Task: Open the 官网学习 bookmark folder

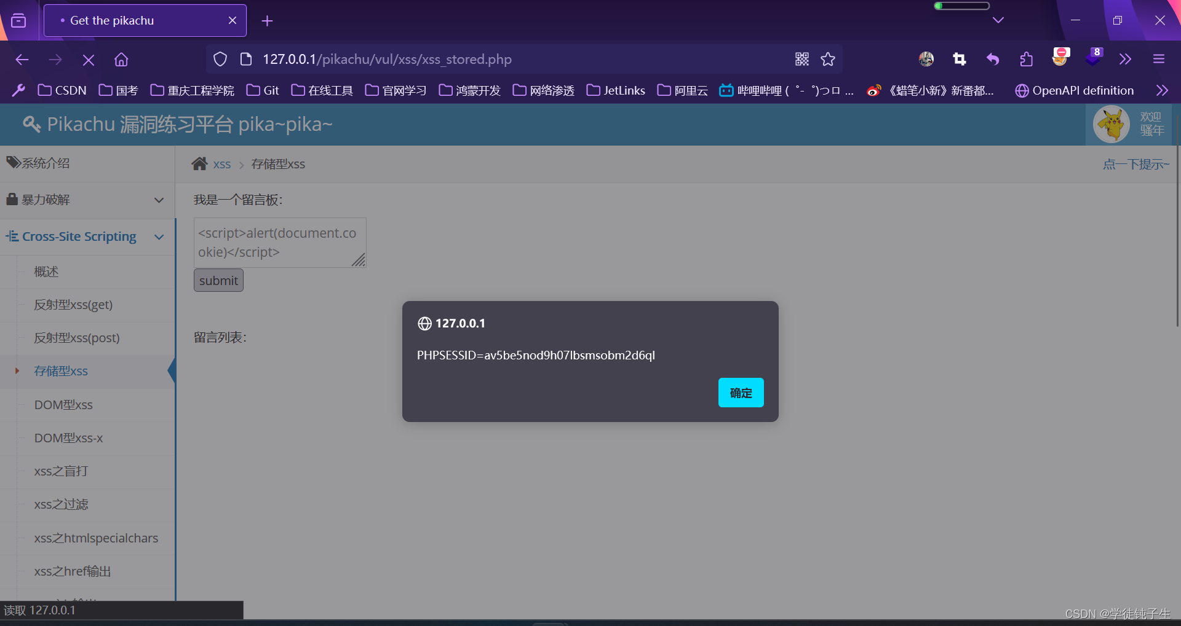Action: pyautogui.click(x=396, y=90)
